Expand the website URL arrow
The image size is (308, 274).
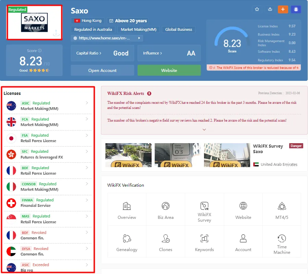(139, 38)
